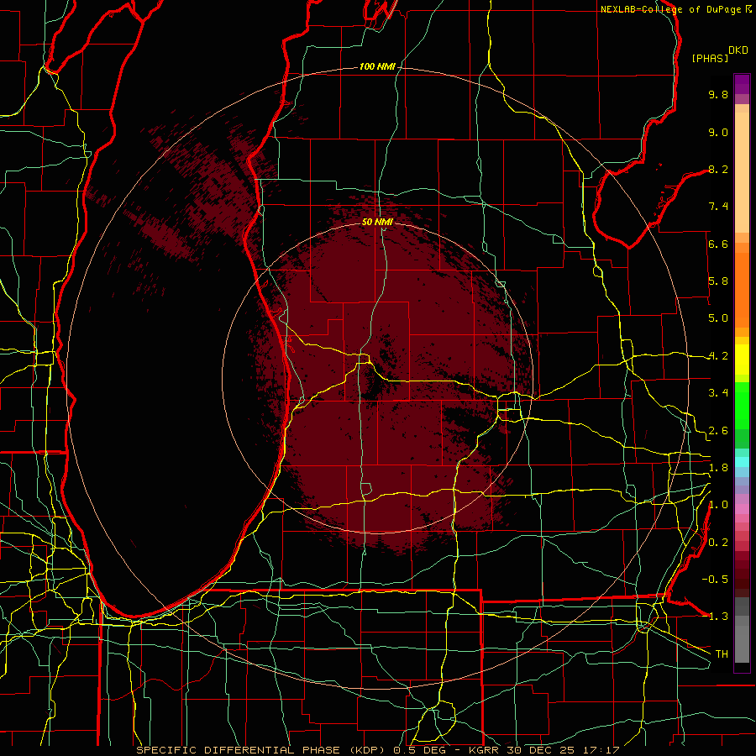Pick the purple band atop the color bar
Image resolution: width=756 pixels, height=756 pixels.
[x=742, y=85]
